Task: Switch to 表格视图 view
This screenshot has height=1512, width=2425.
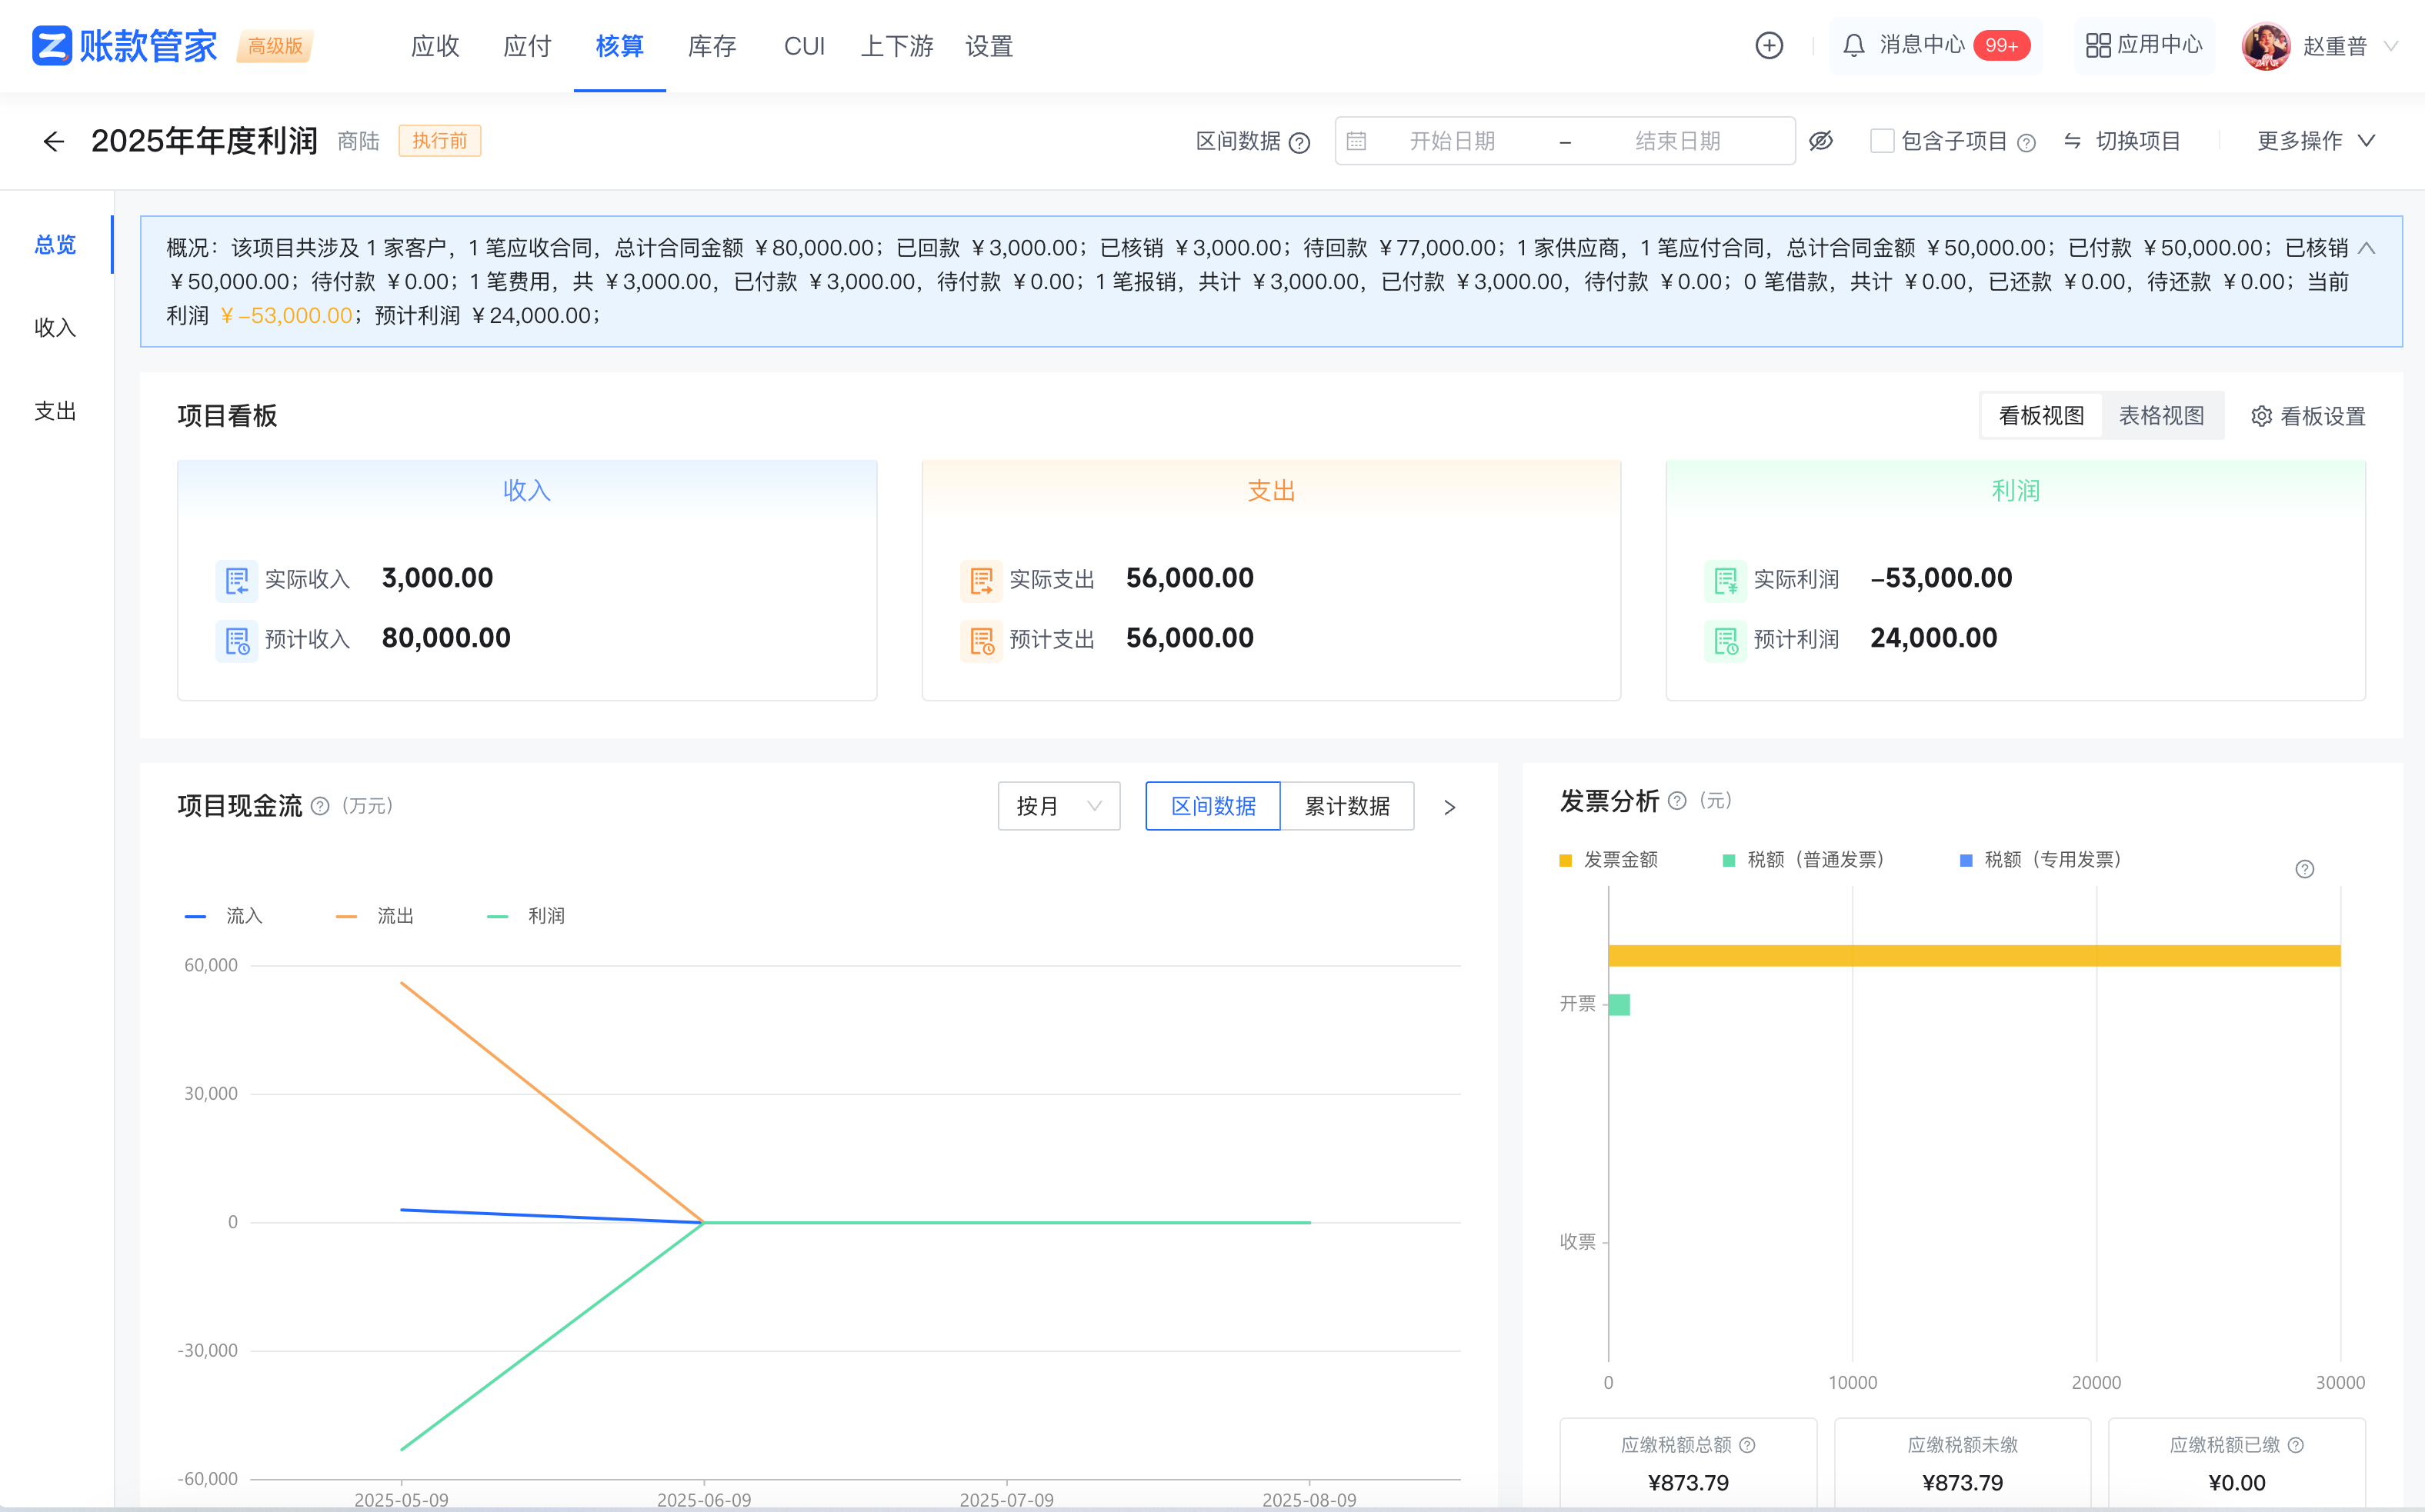Action: (x=2162, y=416)
